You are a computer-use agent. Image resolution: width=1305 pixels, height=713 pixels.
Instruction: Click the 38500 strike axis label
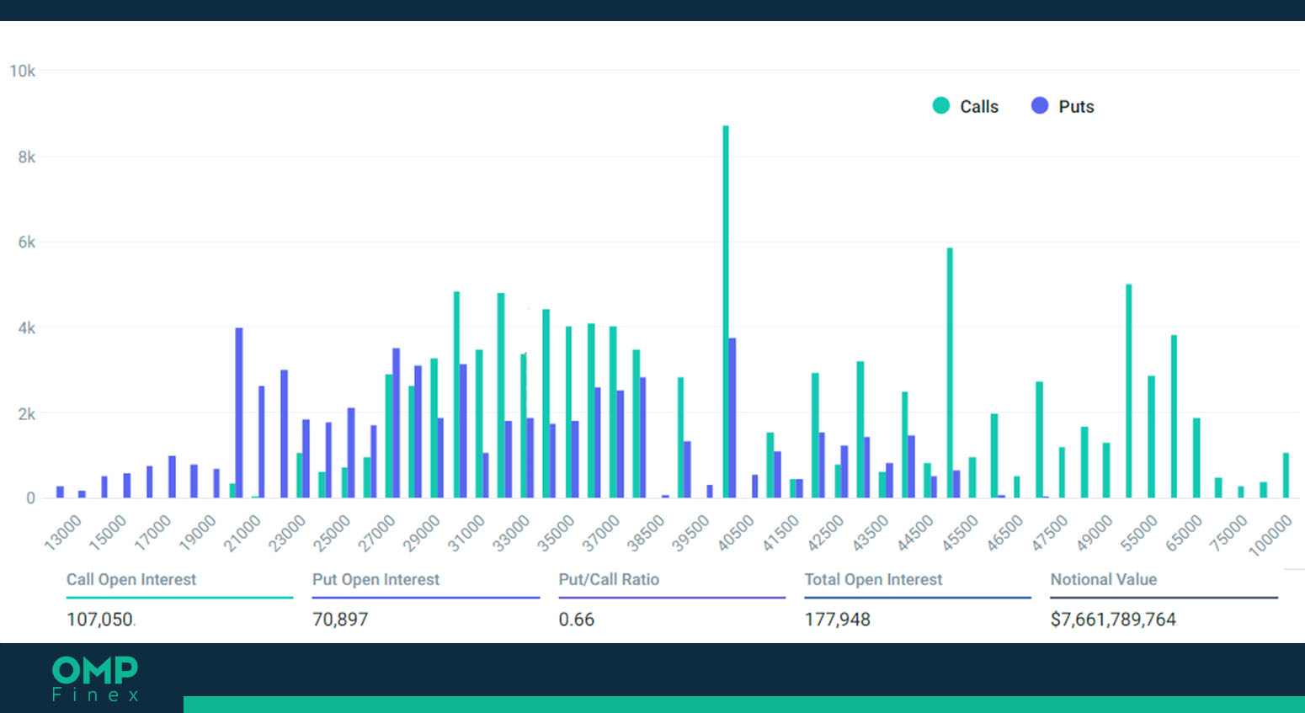(x=646, y=533)
